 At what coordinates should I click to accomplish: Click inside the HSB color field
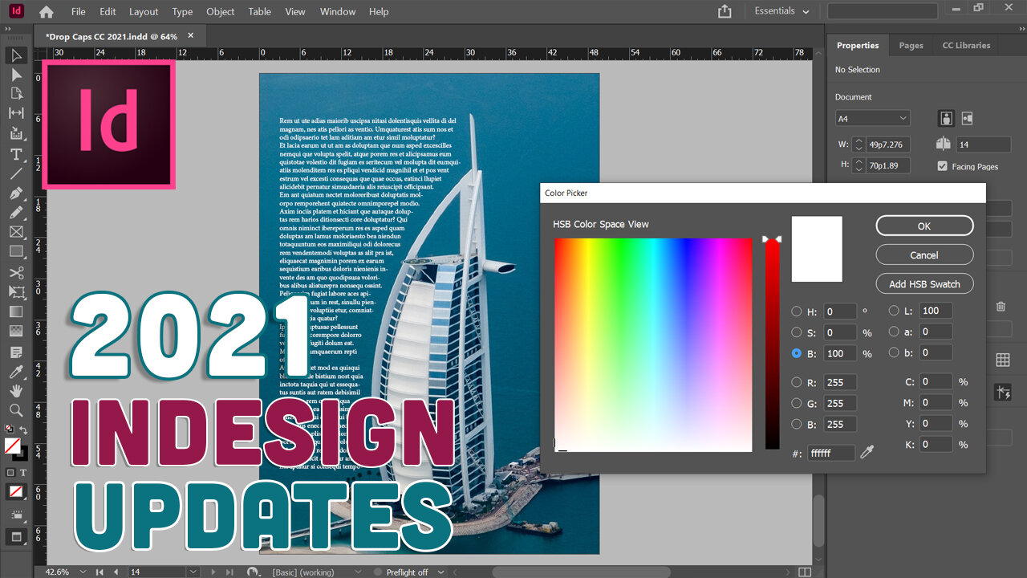point(652,344)
